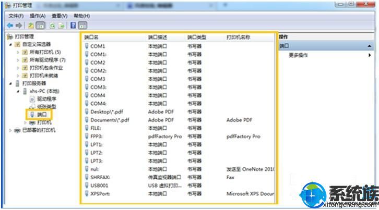Click the port icon beside nul:
379x210 pixels.
tap(87, 169)
